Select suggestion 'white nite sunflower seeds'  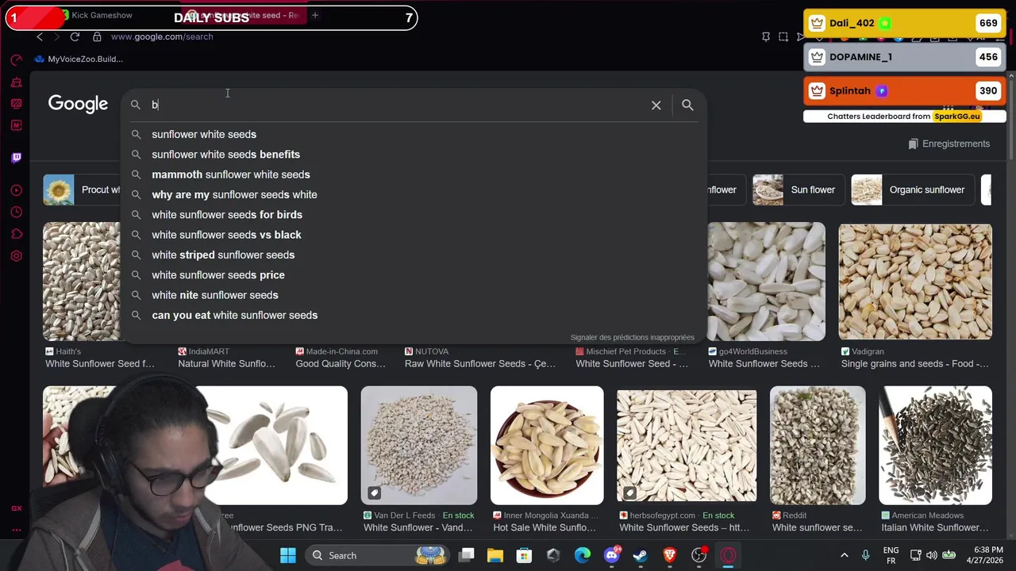(413, 295)
